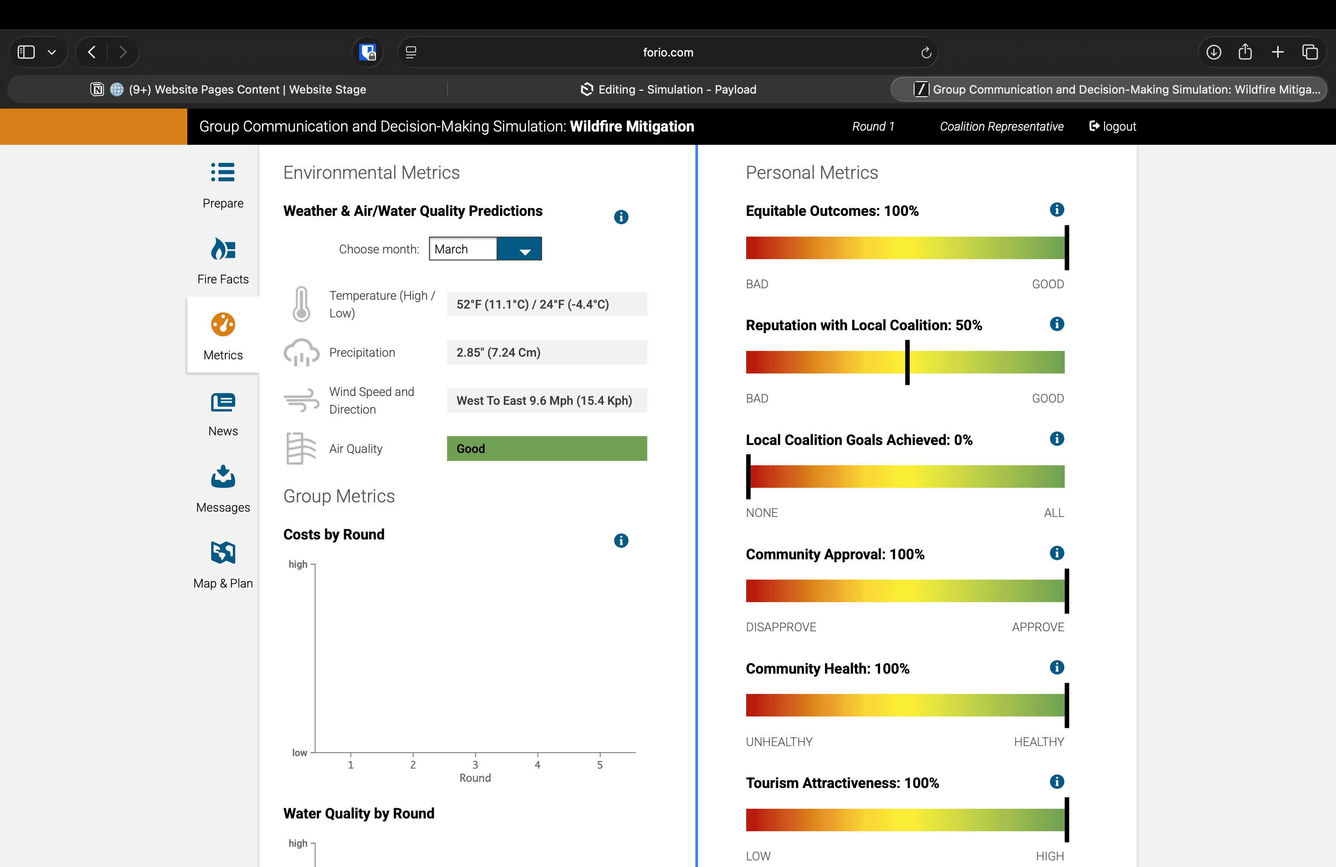Click the forio.com address bar
This screenshot has height=867, width=1336.
(668, 53)
